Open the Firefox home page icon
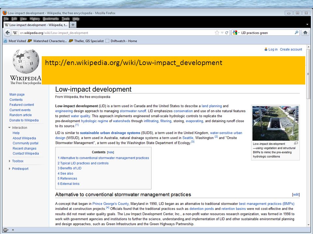Viewport: 313px width, 234px height. click(x=305, y=32)
